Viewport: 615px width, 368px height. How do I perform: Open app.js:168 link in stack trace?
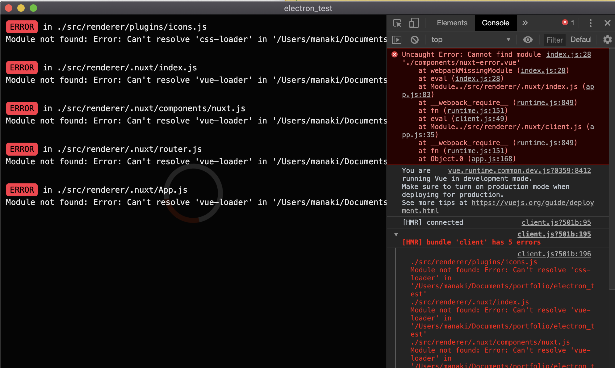pos(492,159)
